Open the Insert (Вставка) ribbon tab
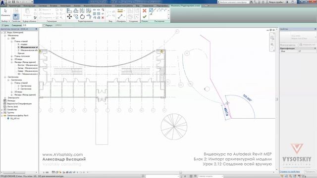Image resolution: width=317 pixels, height=178 pixels. (x=53, y=6)
